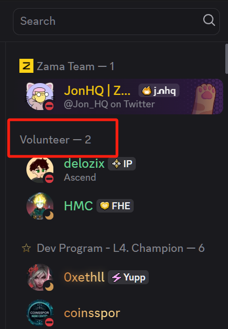Click 0xethll's lightning Yupp tag badge
This screenshot has height=329, width=228.
click(x=128, y=277)
